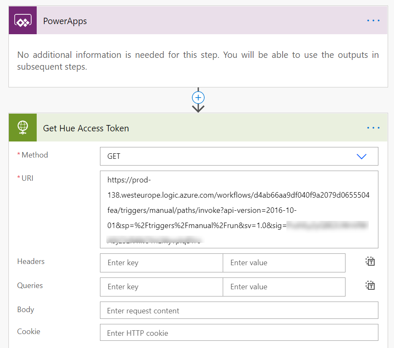
Task: Focus the Headers value field
Action: tap(284, 263)
